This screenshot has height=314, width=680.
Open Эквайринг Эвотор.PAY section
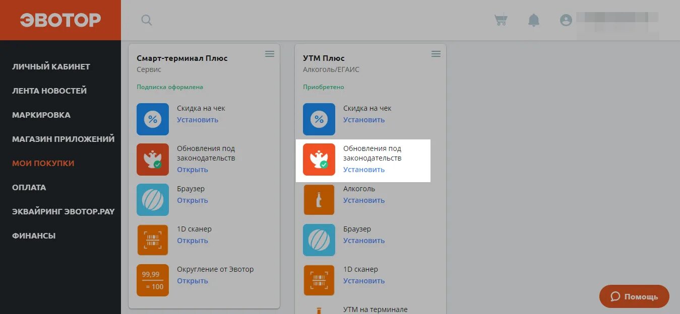click(x=64, y=211)
